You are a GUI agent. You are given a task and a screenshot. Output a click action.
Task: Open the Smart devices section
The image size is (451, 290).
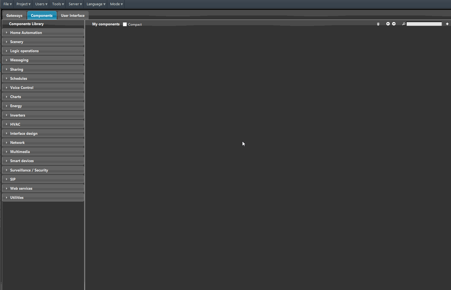(43, 161)
